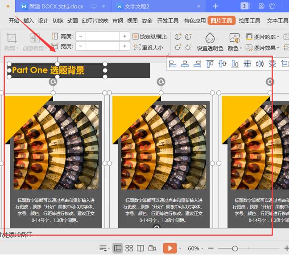289x255 pixels.
Task: Expand the Crop (裁剪) dropdown arrow
Action: pyautogui.click(x=17, y=48)
